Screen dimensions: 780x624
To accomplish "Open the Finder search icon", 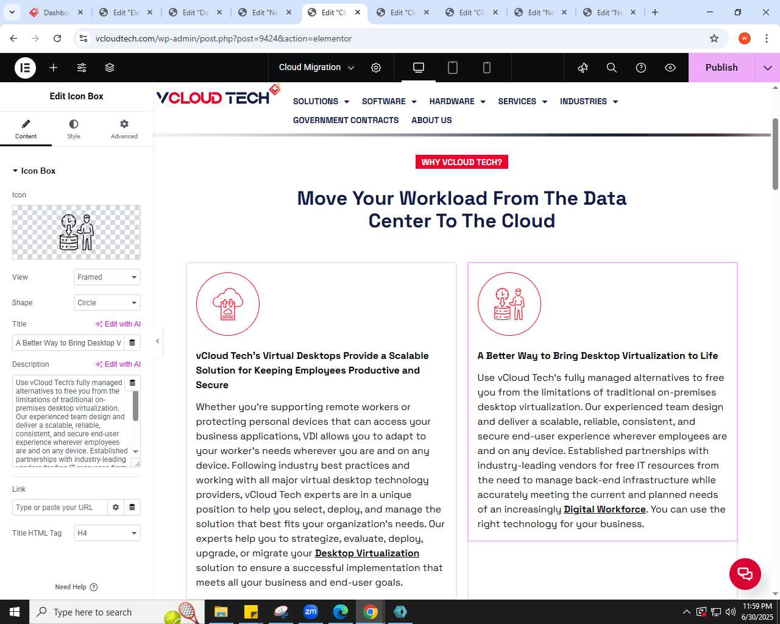I will coord(612,68).
